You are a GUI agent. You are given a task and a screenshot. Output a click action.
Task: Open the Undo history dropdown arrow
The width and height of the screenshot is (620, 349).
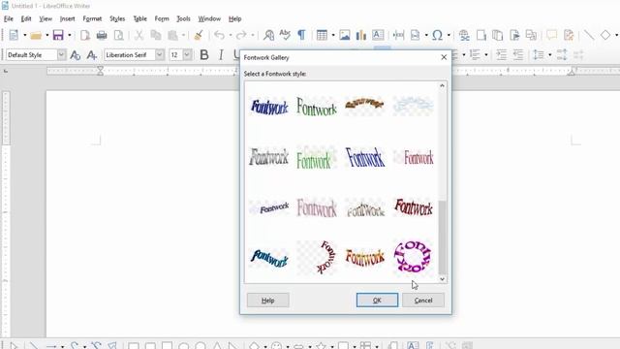pos(231,35)
